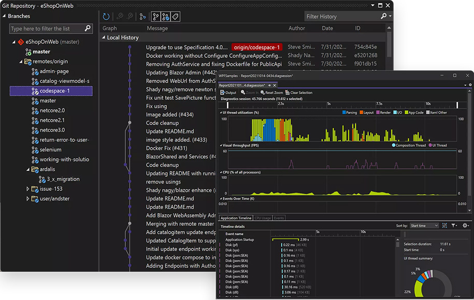The image size is (474, 300).
Task: Collapse the Local History section
Action: tap(104, 38)
